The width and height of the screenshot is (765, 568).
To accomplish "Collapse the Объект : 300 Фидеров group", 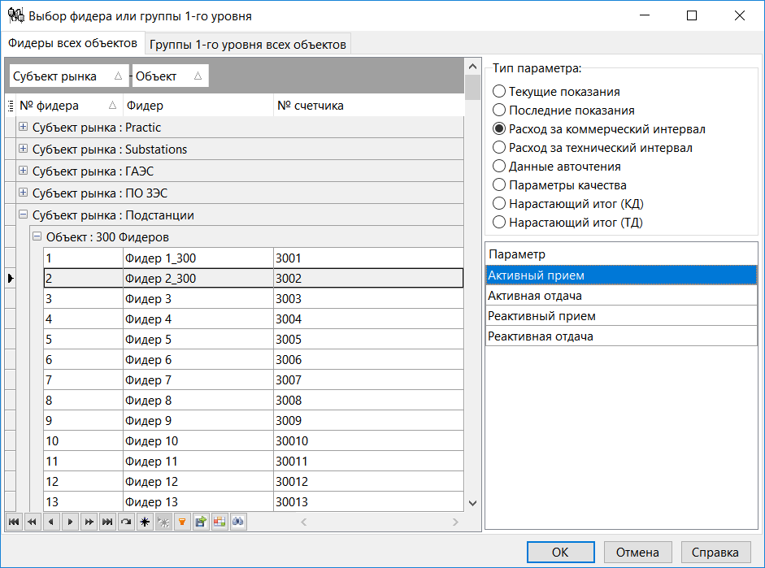I will click(x=37, y=237).
